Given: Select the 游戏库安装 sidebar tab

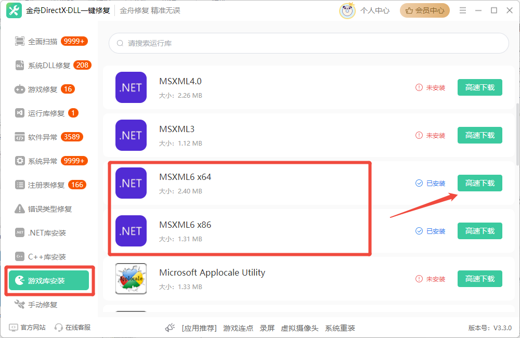Looking at the screenshot, I should click(49, 281).
